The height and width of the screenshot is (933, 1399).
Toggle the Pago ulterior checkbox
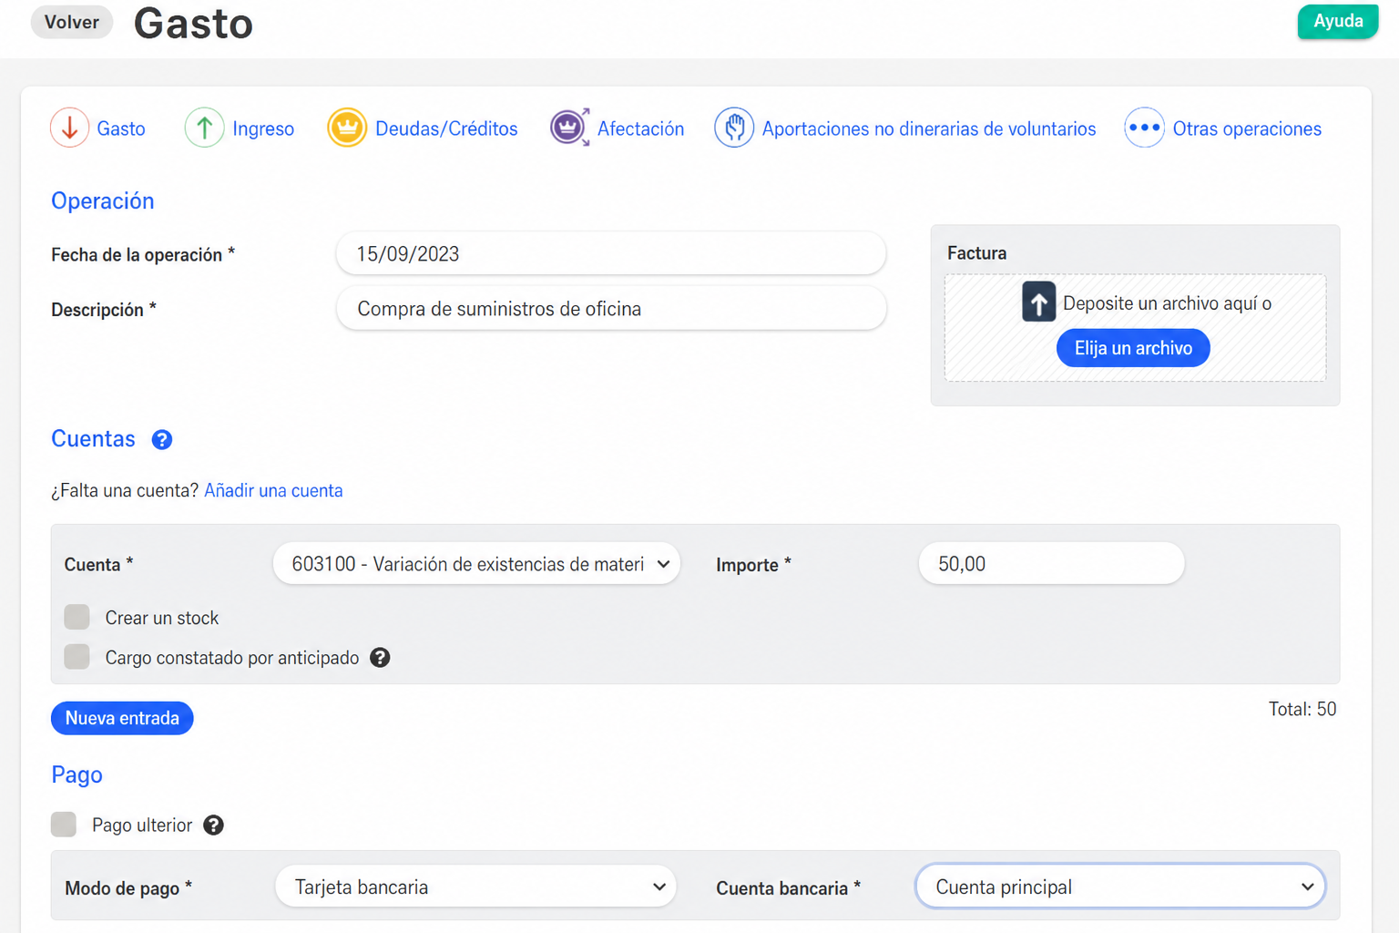(x=64, y=825)
